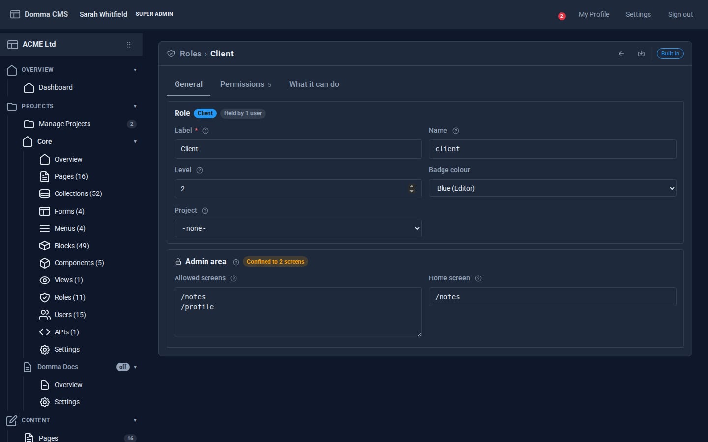Open the notifications badge showing 2
This screenshot has height=442, width=708.
(561, 16)
